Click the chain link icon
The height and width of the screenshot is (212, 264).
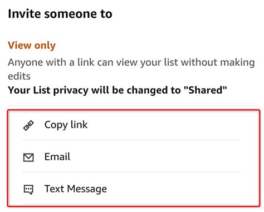pyautogui.click(x=28, y=126)
